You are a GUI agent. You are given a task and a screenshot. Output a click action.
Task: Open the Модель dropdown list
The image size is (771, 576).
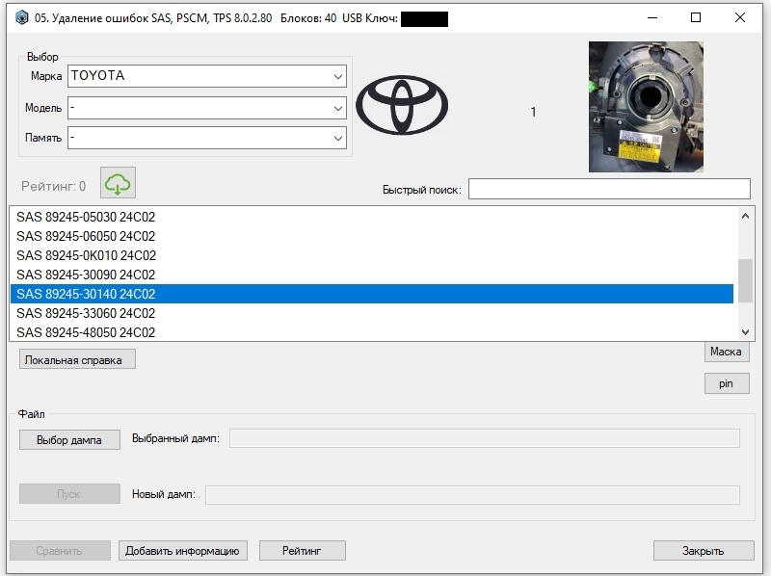207,108
